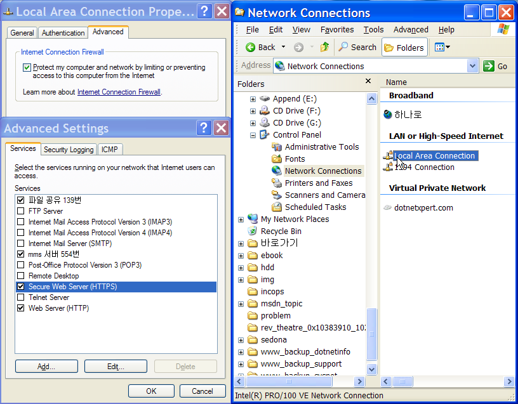Click the Back arrow toolbar icon

251,48
